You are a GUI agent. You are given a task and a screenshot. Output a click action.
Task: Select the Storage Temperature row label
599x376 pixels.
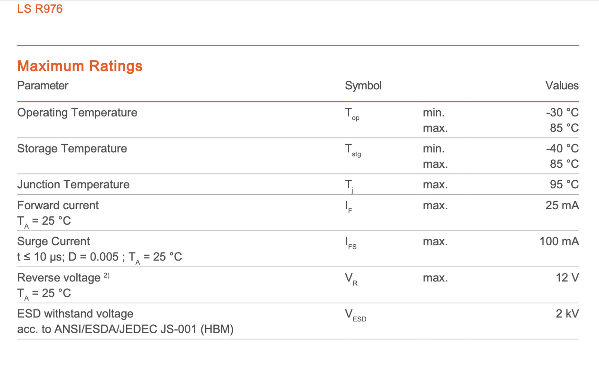[72, 148]
